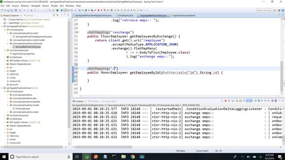Open the Quick Access field
This screenshot has width=285, height=160.
(264, 10)
